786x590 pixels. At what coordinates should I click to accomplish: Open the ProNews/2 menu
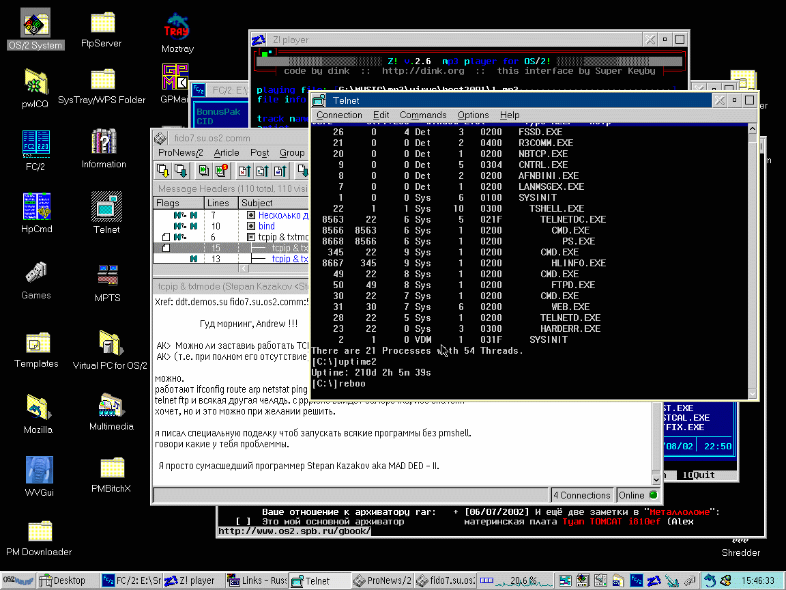pos(180,152)
